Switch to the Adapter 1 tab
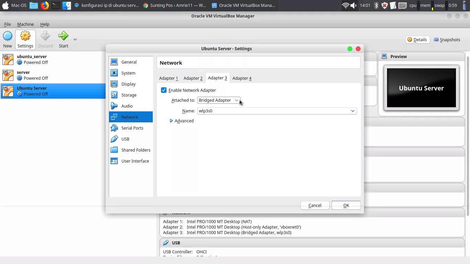470x264 pixels. coord(169,78)
